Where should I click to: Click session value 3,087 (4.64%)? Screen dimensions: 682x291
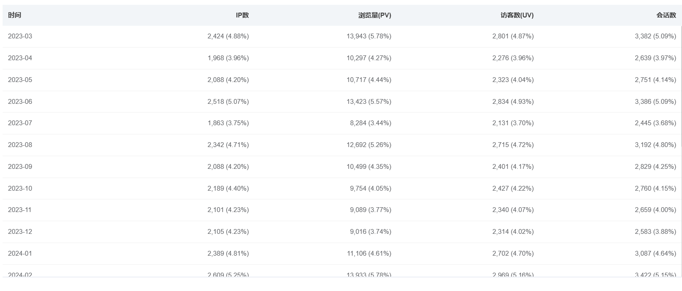coord(655,253)
